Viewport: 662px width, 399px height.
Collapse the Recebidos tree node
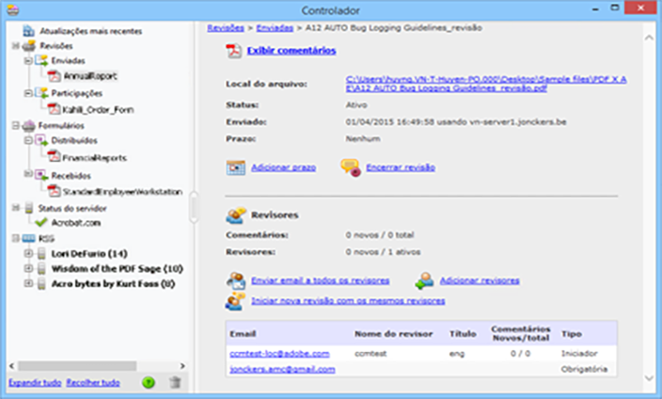tap(28, 174)
